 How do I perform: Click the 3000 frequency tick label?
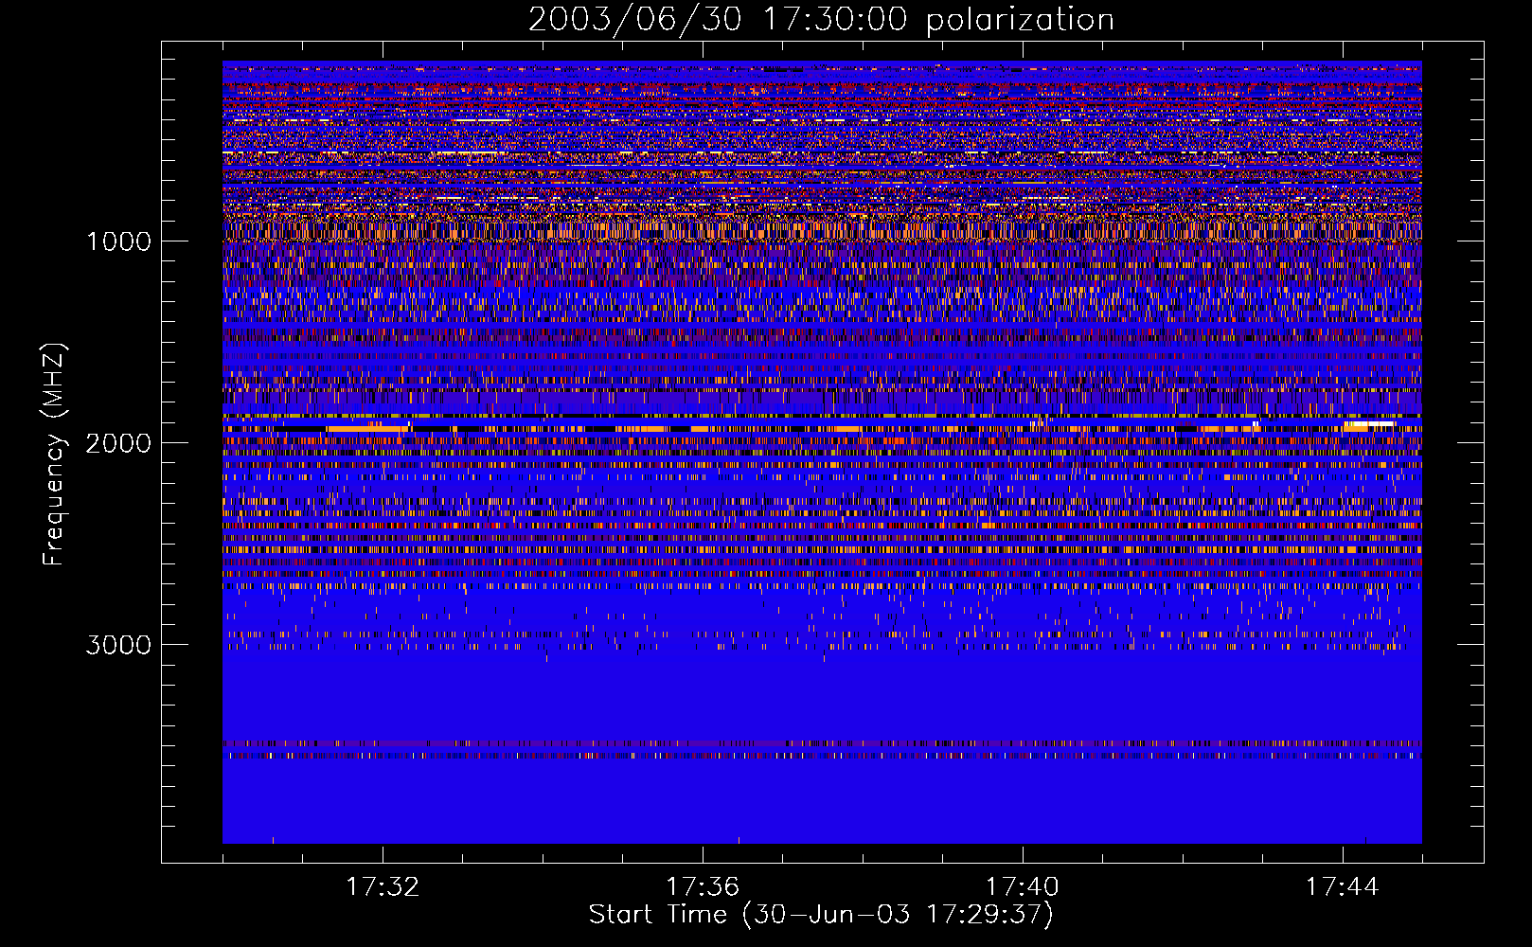118,645
